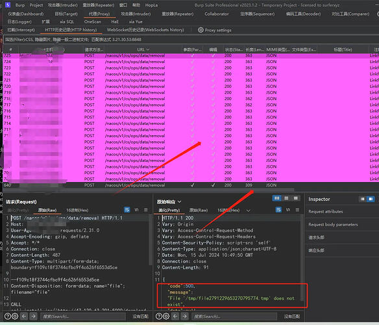Image resolution: width=379 pixels, height=325 pixels.
Task: Toggle non-printable \n display in request pane
Action: coord(136,210)
